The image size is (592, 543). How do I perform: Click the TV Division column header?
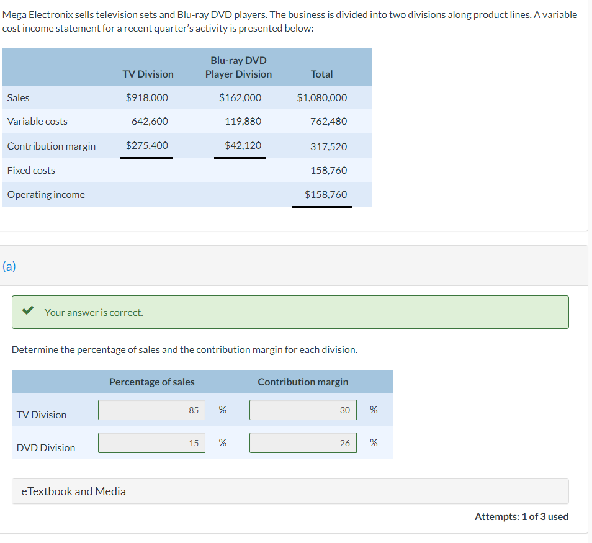click(x=148, y=74)
